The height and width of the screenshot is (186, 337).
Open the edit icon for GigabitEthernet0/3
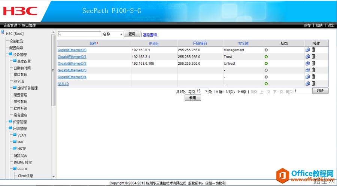(308, 70)
